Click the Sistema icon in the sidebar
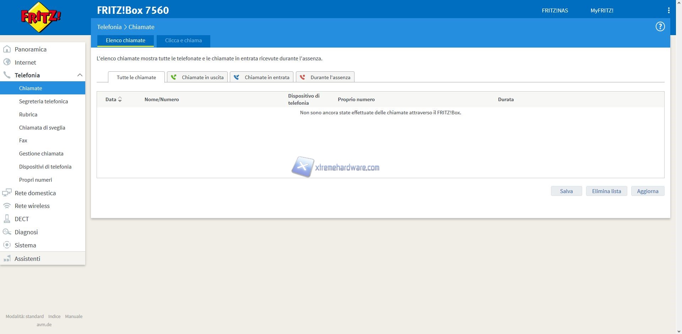The width and height of the screenshot is (682, 334). (x=7, y=245)
